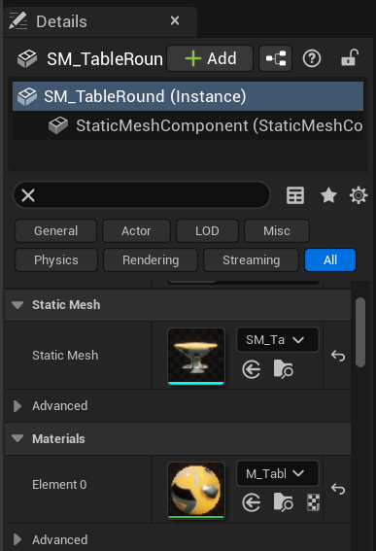Collapse the Static Mesh section

point(17,305)
